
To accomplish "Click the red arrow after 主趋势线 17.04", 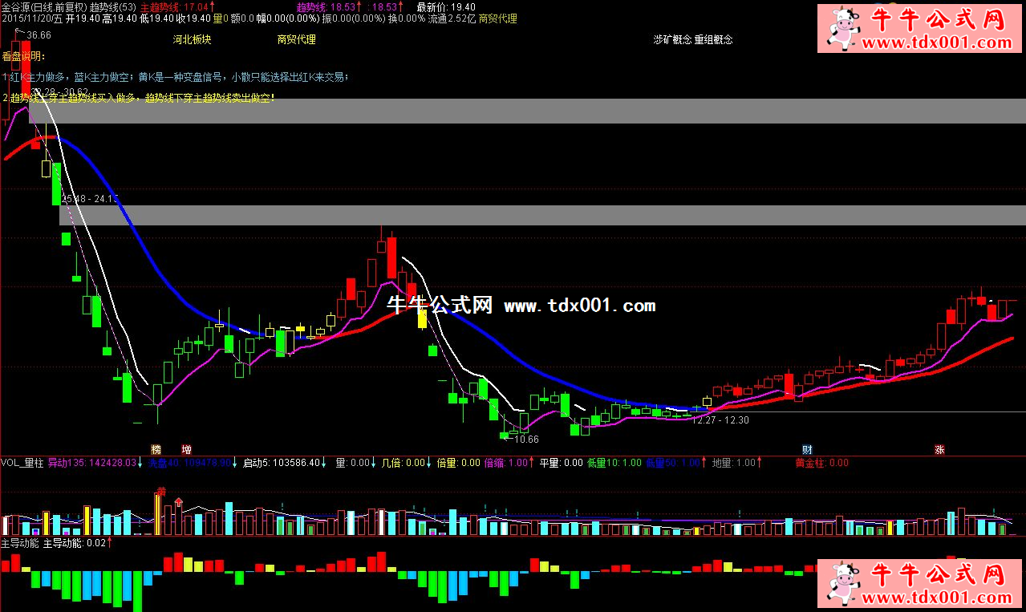I will click(213, 6).
